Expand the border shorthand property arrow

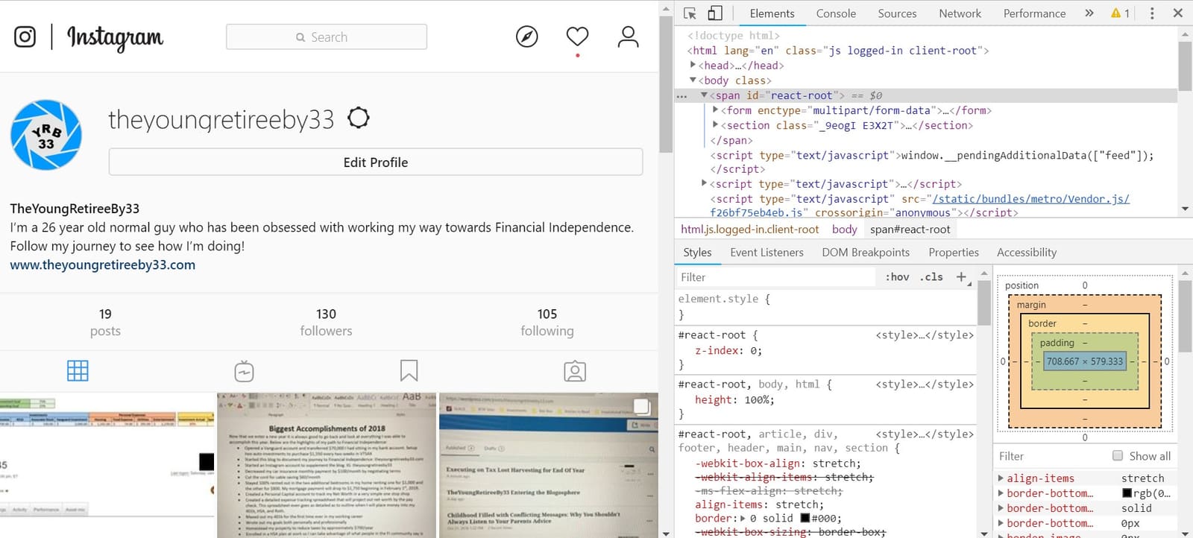[743, 518]
